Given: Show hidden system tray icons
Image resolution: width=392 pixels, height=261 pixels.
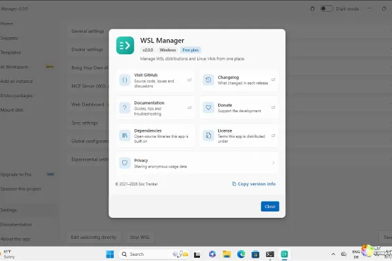Looking at the screenshot, I should (333, 254).
